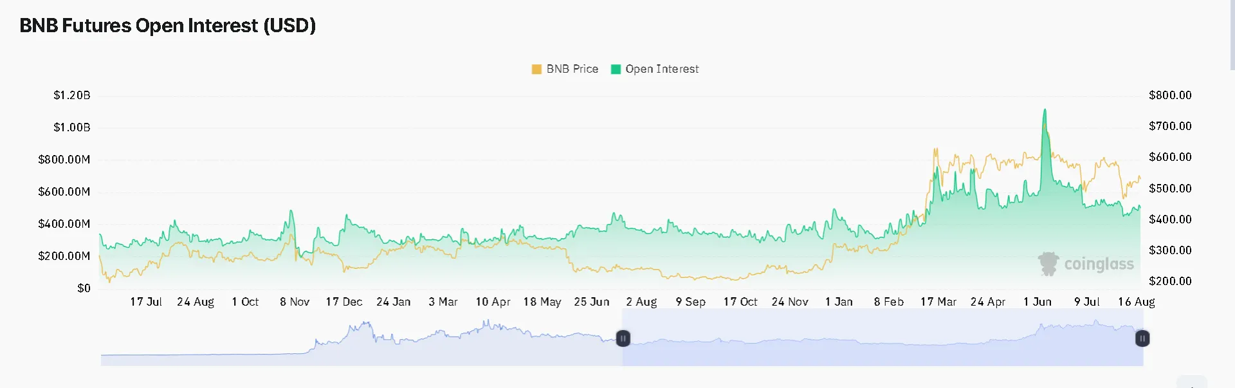Viewport: 1235px width, 388px height.
Task: Click the yellow BNB Price legend marker
Action: pyautogui.click(x=536, y=69)
